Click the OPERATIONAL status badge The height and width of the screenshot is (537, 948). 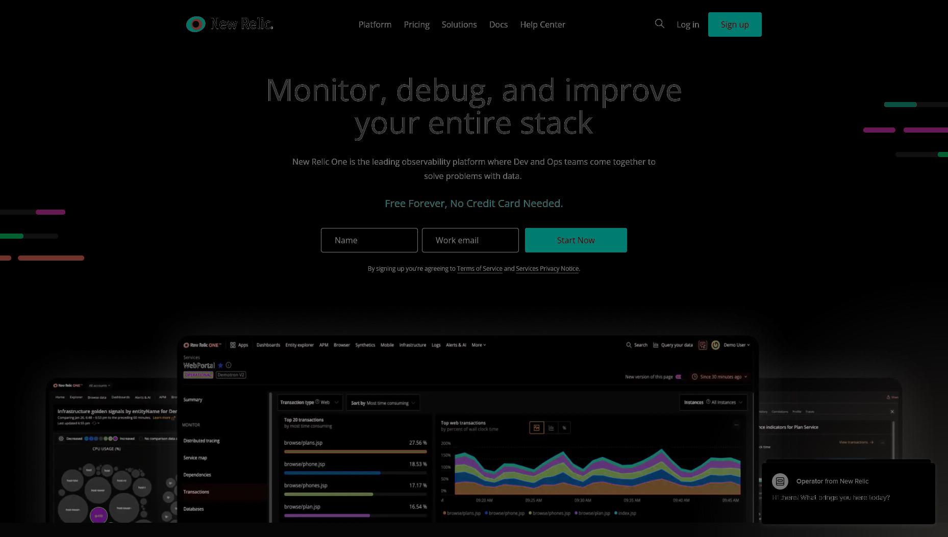point(198,375)
